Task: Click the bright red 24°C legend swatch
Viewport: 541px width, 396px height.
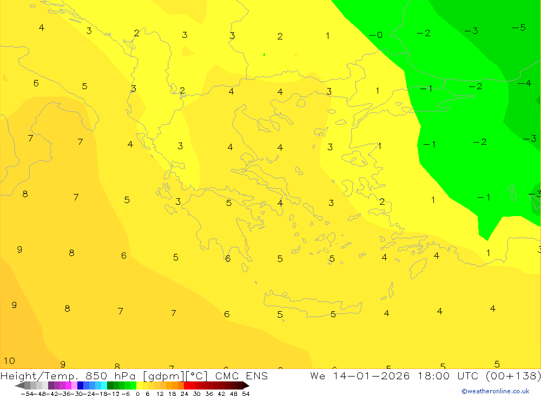Action: point(186,386)
